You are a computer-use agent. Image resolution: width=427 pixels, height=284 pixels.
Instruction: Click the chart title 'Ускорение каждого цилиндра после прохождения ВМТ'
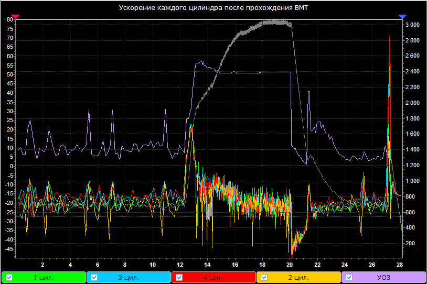(213, 8)
